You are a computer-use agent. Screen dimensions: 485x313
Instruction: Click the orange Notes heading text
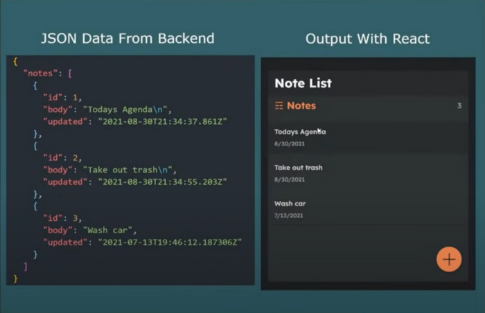pyautogui.click(x=301, y=106)
